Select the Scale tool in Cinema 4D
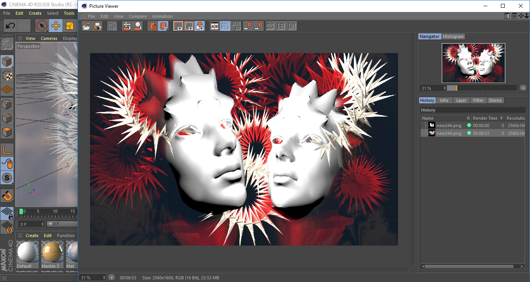530x282 pixels. (x=69, y=26)
